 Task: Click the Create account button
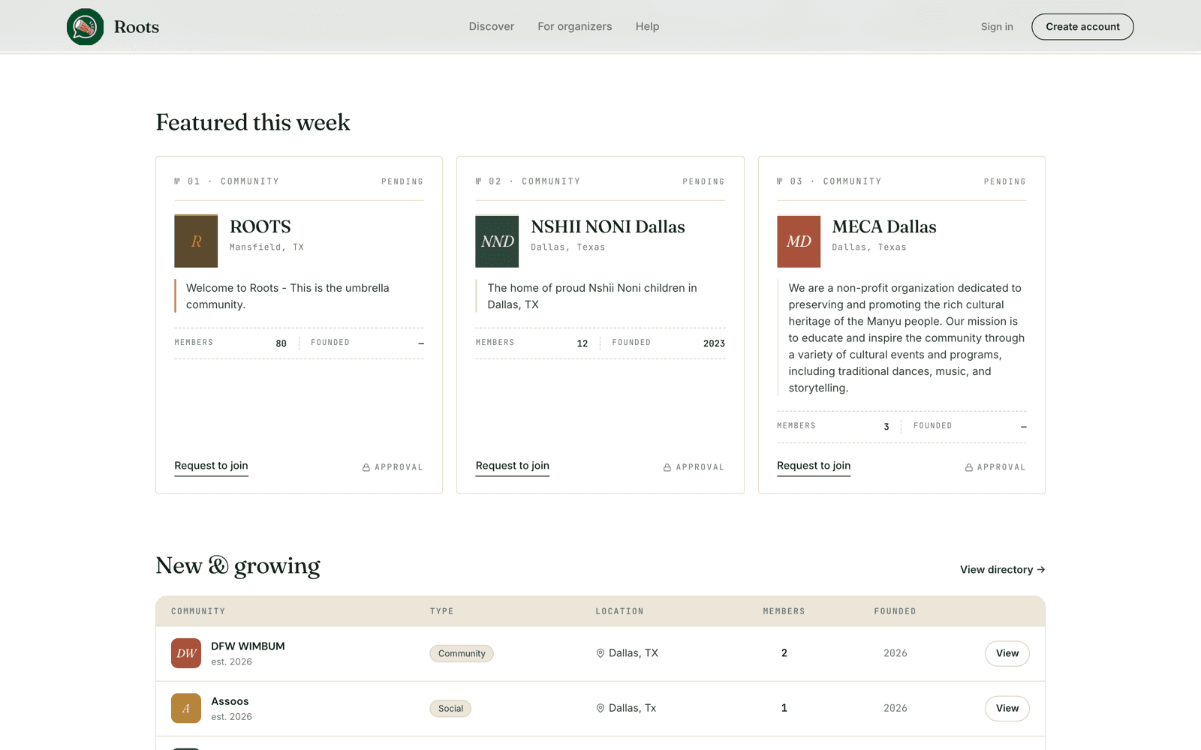[x=1082, y=27]
